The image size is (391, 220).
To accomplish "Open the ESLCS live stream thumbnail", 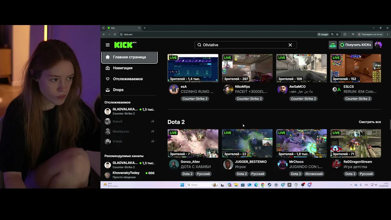I will point(356,68).
